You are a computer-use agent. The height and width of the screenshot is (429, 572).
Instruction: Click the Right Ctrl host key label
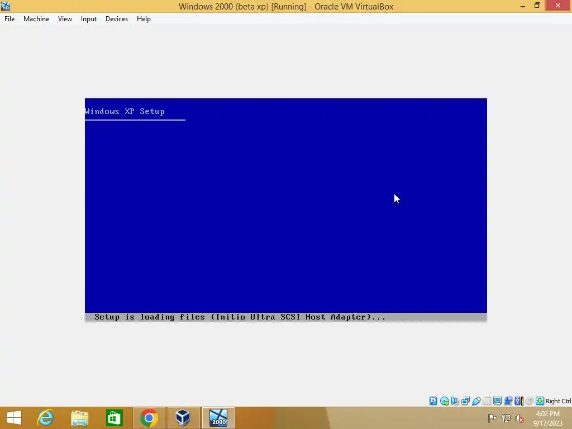pyautogui.click(x=558, y=401)
